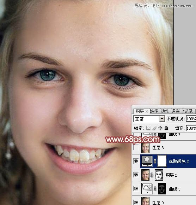The height and width of the screenshot is (205, 196).
Task: Show the hidden 图层 3 layer
Action: pos(136,148)
